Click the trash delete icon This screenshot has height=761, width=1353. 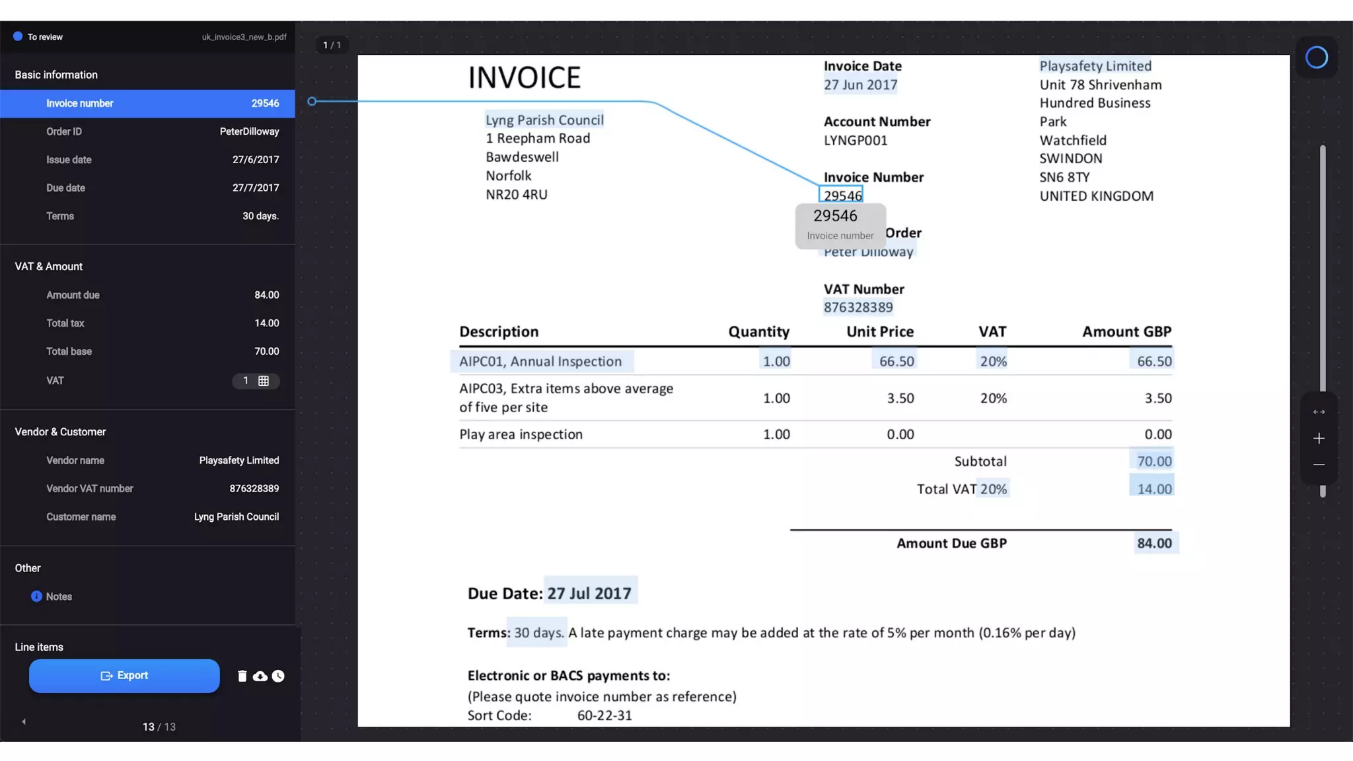tap(242, 676)
